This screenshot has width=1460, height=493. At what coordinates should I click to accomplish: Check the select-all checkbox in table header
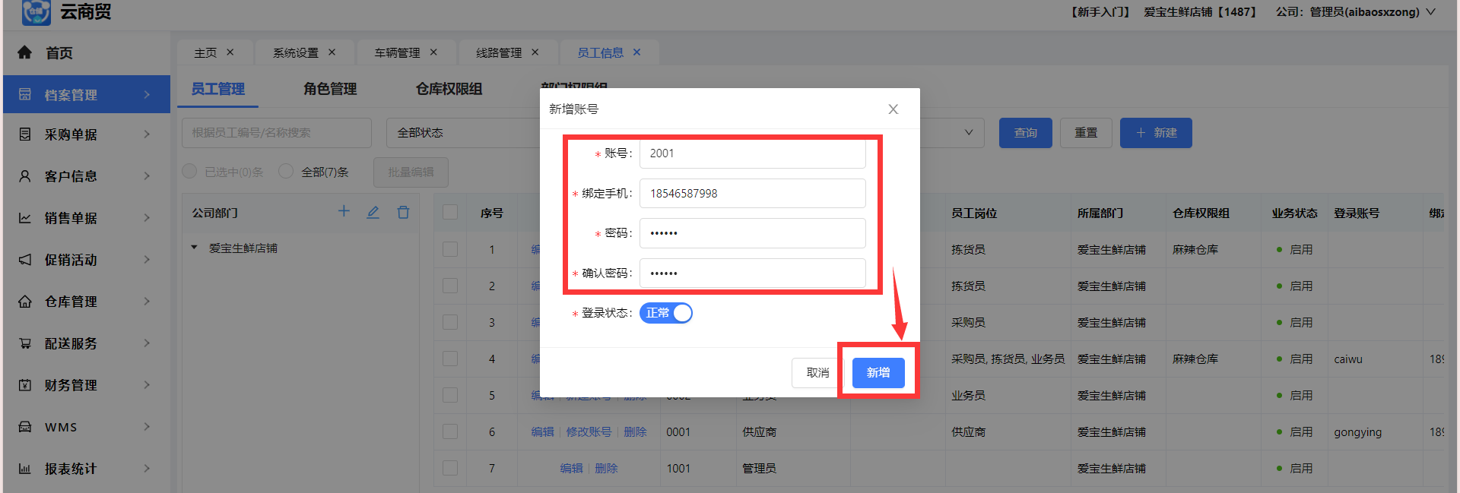450,213
